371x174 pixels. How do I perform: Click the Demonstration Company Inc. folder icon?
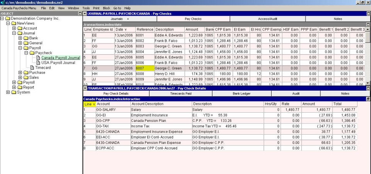click(8, 18)
